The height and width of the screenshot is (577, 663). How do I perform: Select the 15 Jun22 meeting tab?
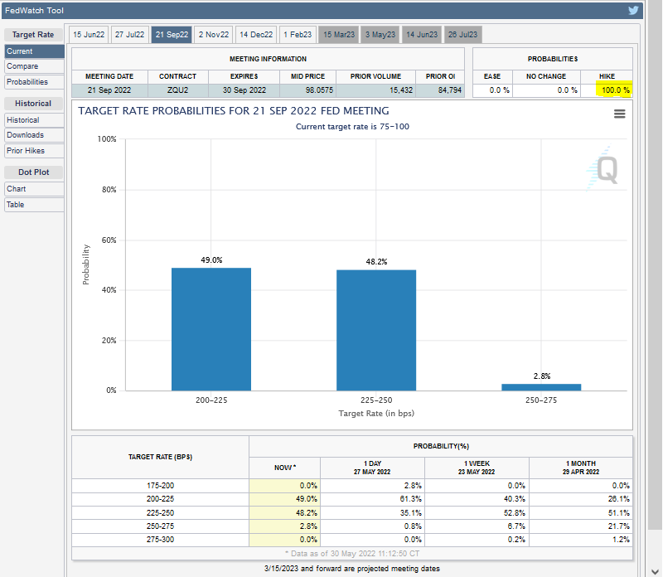pyautogui.click(x=89, y=35)
